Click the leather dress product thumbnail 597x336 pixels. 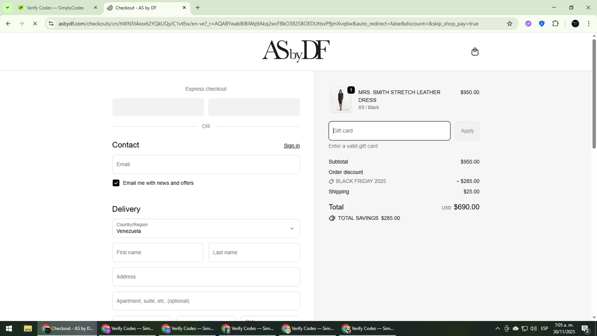(x=341, y=100)
